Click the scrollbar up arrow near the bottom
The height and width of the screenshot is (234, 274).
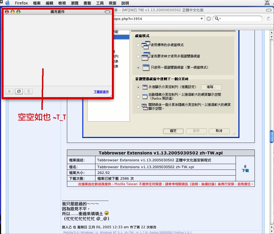(x=272, y=227)
